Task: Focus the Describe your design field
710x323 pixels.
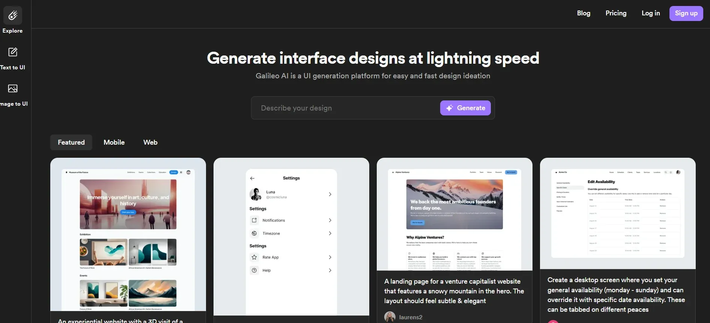Action: pyautogui.click(x=345, y=108)
